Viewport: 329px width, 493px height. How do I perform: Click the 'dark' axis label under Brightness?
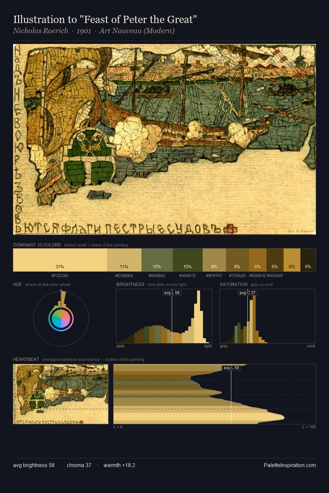pyautogui.click(x=120, y=346)
